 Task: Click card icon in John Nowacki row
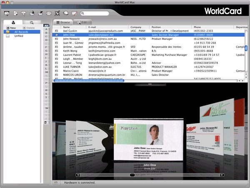(x=56, y=39)
